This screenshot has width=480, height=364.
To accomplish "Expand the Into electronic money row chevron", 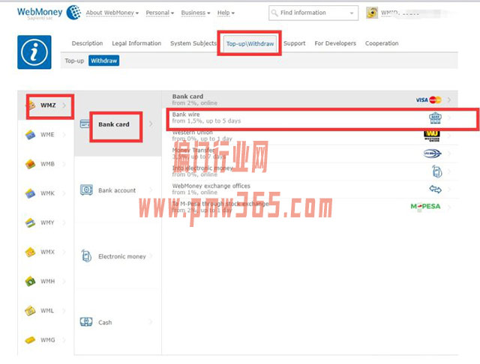I will click(449, 172).
